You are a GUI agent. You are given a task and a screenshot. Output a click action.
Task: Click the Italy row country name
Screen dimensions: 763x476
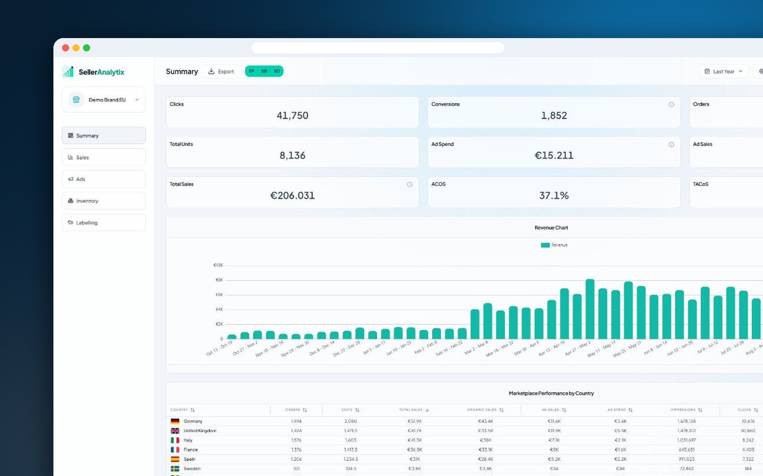point(188,440)
